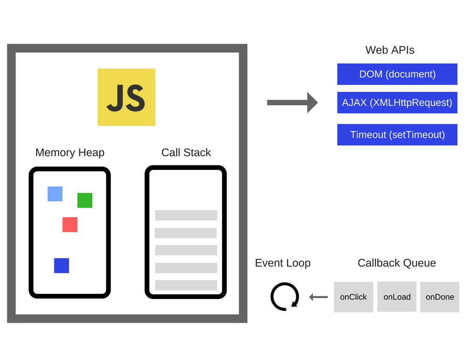Click the yellow JS logo

126,97
